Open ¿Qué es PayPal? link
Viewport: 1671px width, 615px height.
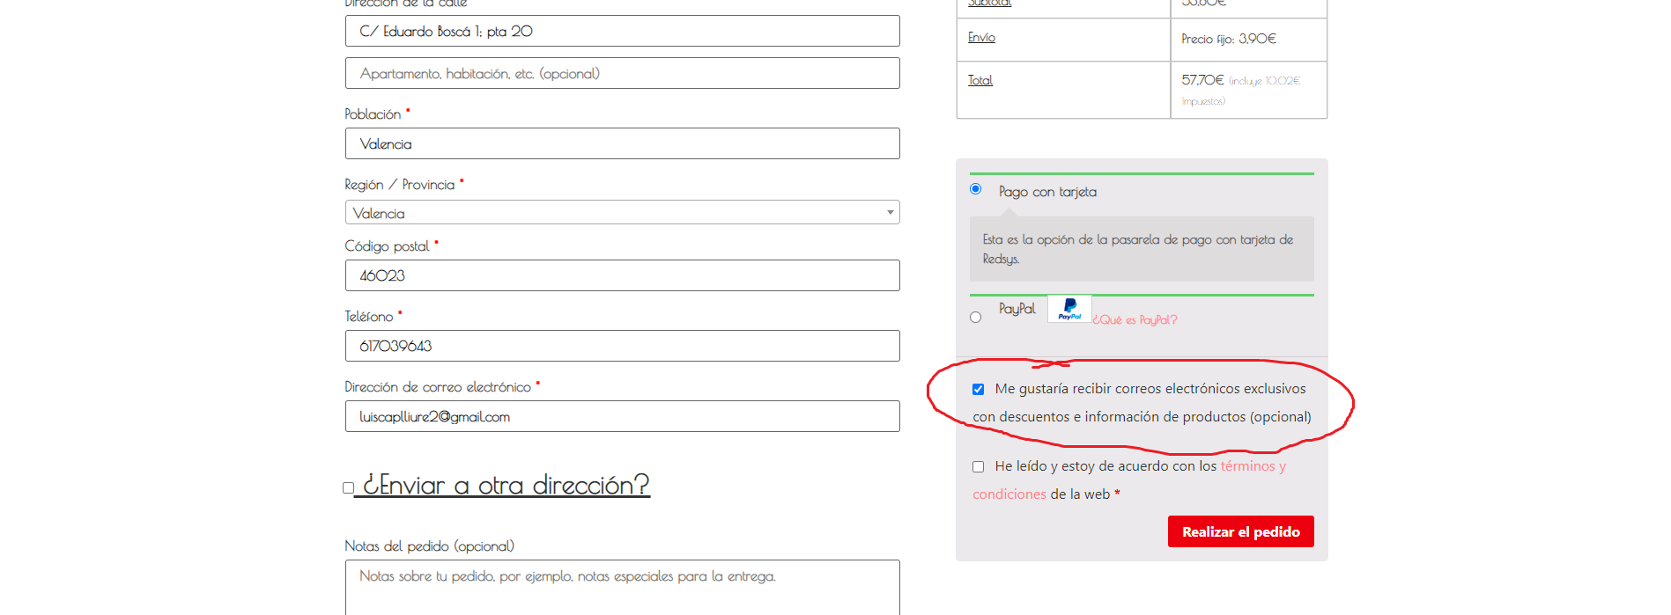point(1135,320)
